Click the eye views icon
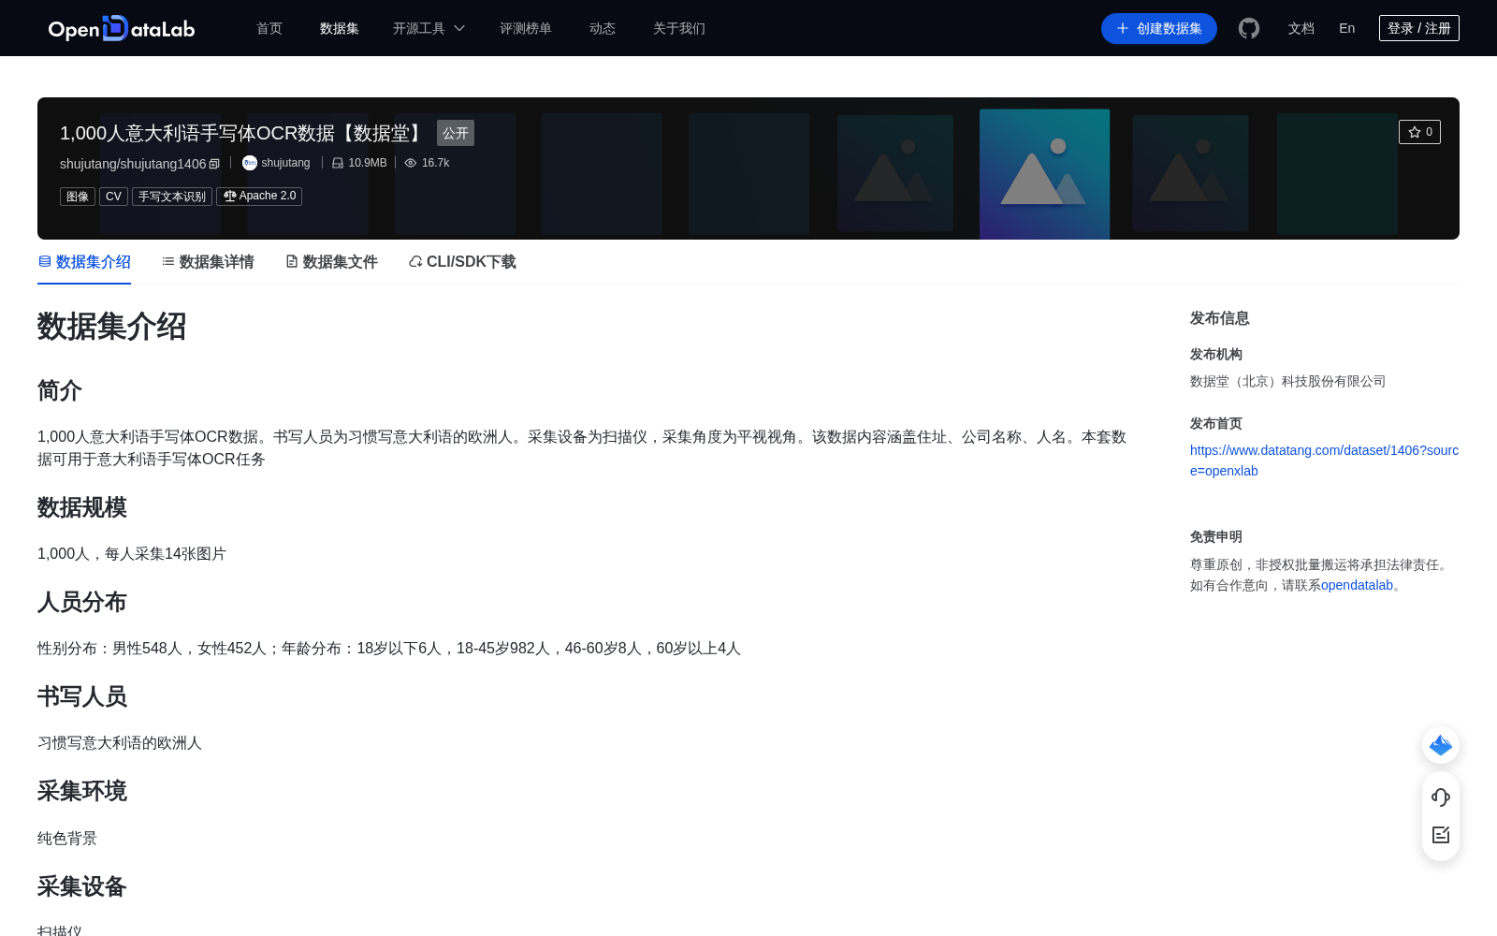This screenshot has height=936, width=1497. [x=411, y=163]
